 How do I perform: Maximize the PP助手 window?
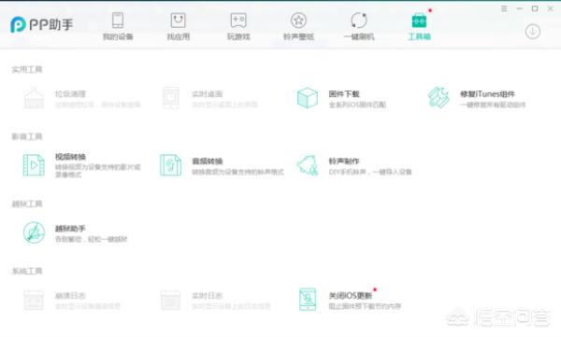click(535, 8)
